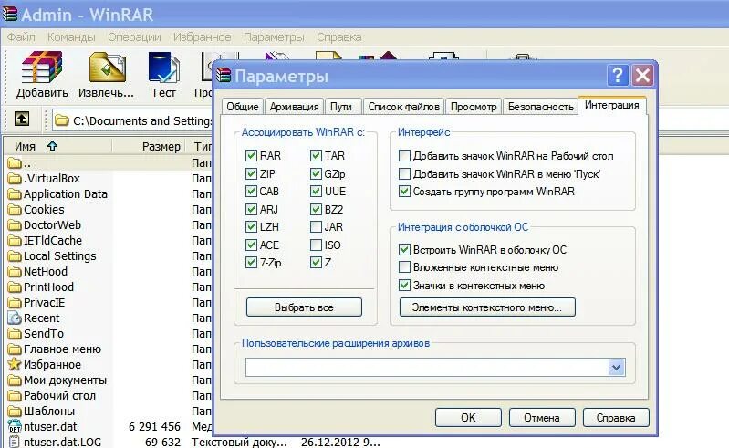729x448 pixels.
Task: Click the Шаблоны folder icon
Action: [x=15, y=411]
